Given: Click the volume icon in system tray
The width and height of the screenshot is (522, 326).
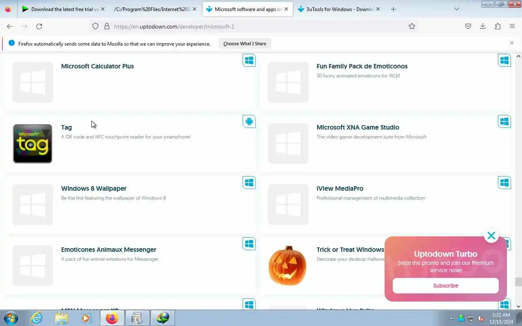Looking at the screenshot, I should pos(481,318).
